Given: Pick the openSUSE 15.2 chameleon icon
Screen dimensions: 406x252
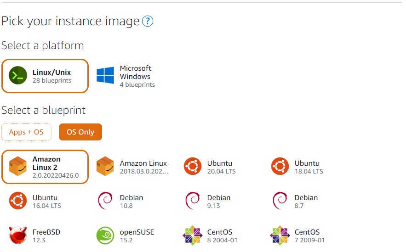Looking at the screenshot, I should tap(105, 235).
